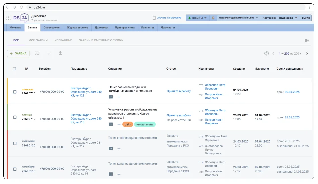Open the Контакты tab
Screen dimensions: 318x184
[148, 27]
